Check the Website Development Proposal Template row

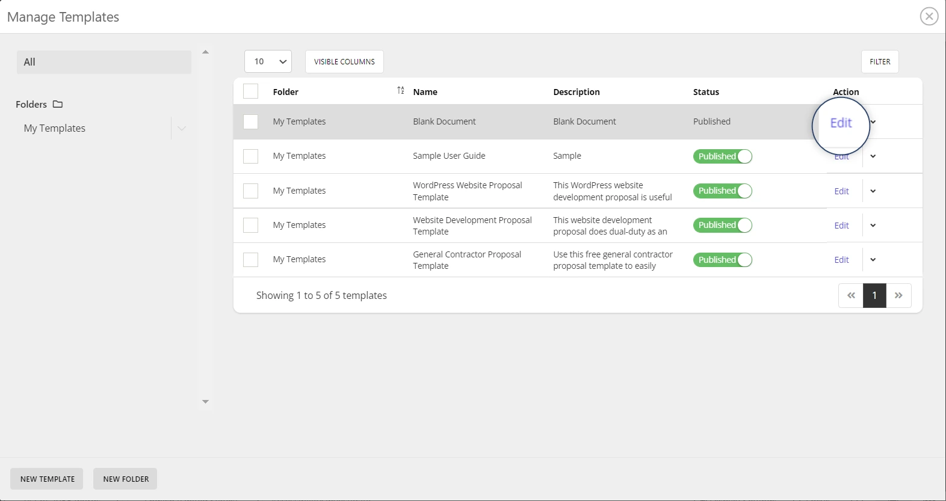(x=250, y=225)
